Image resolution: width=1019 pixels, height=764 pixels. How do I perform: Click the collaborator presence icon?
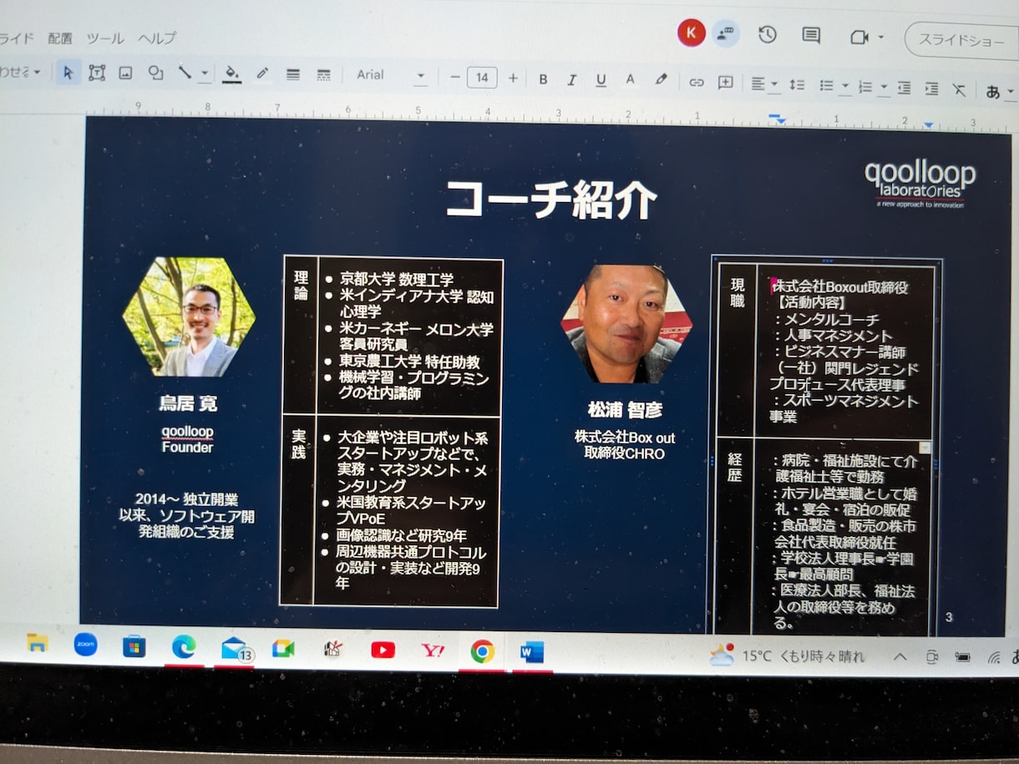pos(726,33)
